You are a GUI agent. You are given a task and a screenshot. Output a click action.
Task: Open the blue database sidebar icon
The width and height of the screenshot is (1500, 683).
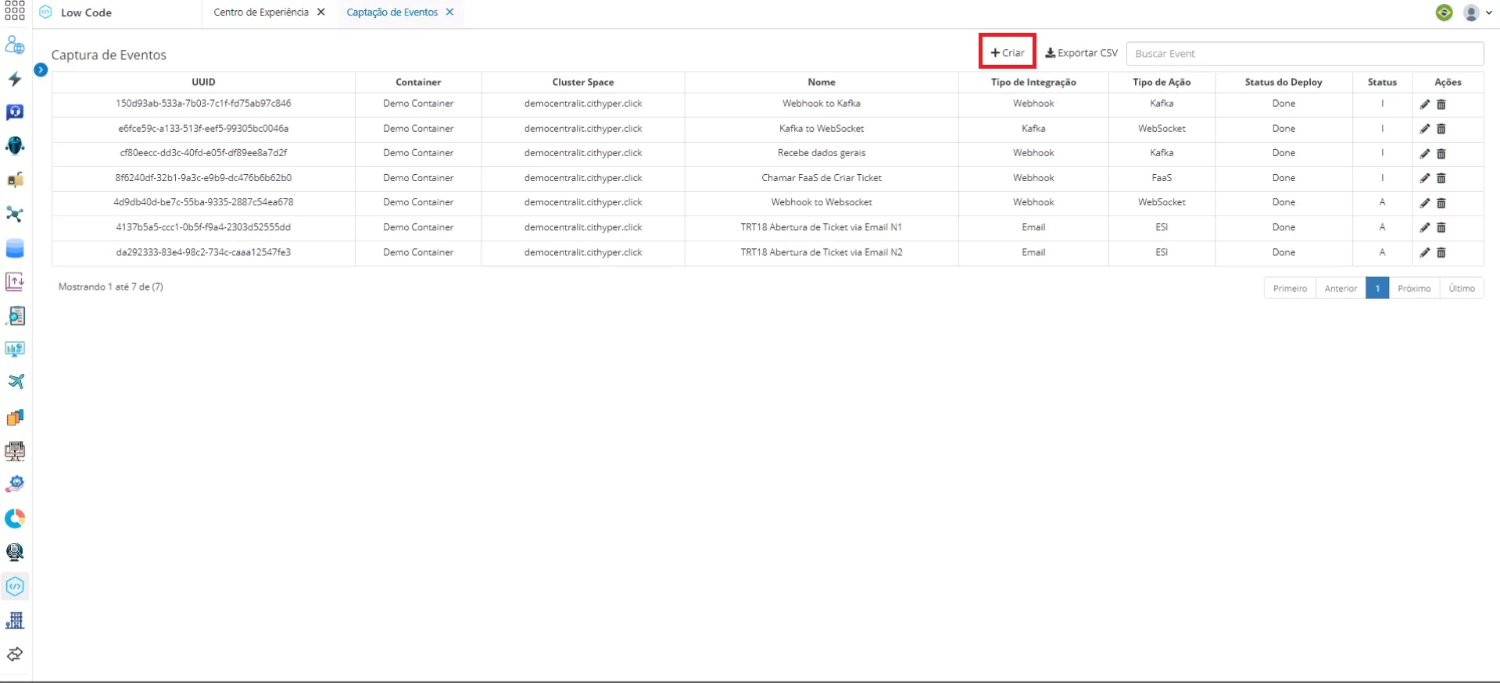coord(15,248)
